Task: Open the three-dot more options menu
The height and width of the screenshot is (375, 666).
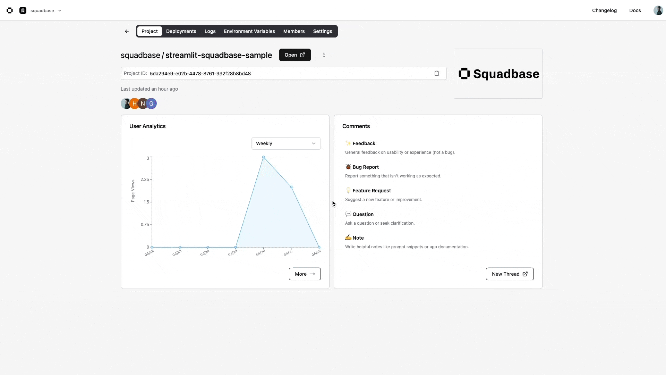Action: [x=324, y=55]
